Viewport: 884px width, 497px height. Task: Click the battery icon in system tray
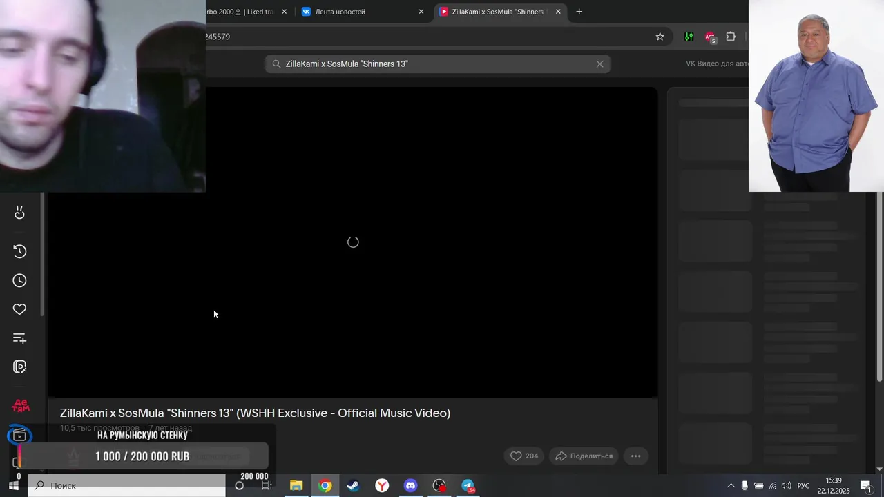(758, 485)
